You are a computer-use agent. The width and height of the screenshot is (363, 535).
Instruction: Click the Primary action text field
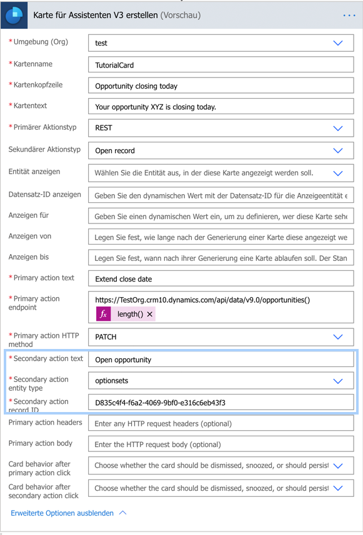click(x=221, y=278)
